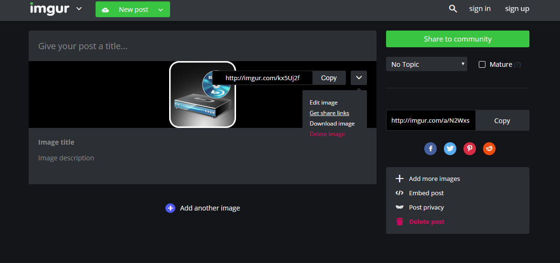
Task: Choose Download image menu entry
Action: (332, 124)
